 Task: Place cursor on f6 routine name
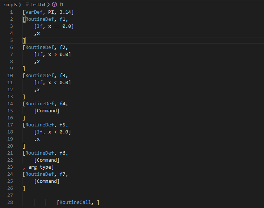click(62, 153)
